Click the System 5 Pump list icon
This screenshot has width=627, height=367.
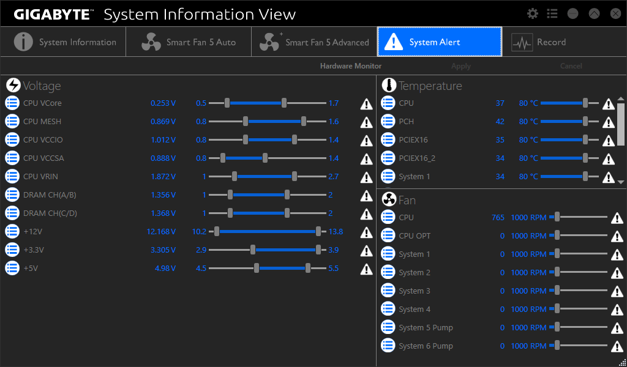pos(388,327)
